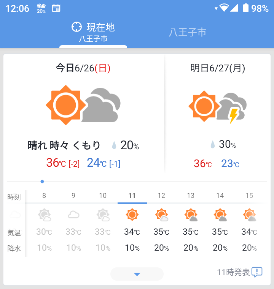This screenshot has height=289, width=274.
Task: Switch to the 八王子市 tab
Action: [x=188, y=32]
